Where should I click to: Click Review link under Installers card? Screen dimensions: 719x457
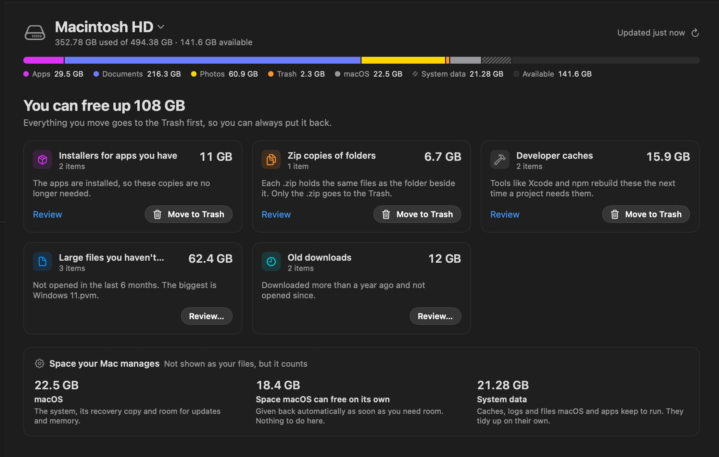click(x=47, y=214)
